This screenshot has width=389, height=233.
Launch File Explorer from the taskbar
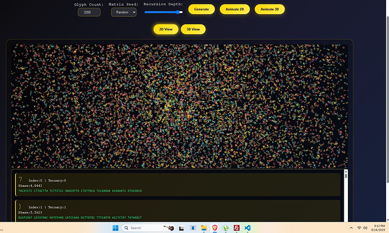pyautogui.click(x=204, y=228)
